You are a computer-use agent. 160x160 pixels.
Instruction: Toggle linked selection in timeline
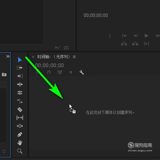pos(60,72)
